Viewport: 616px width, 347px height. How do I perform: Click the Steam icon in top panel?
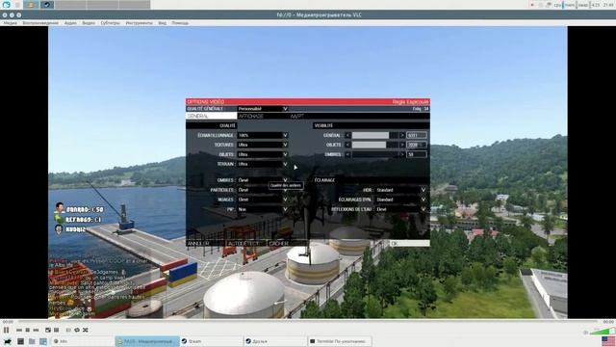click(x=47, y=5)
